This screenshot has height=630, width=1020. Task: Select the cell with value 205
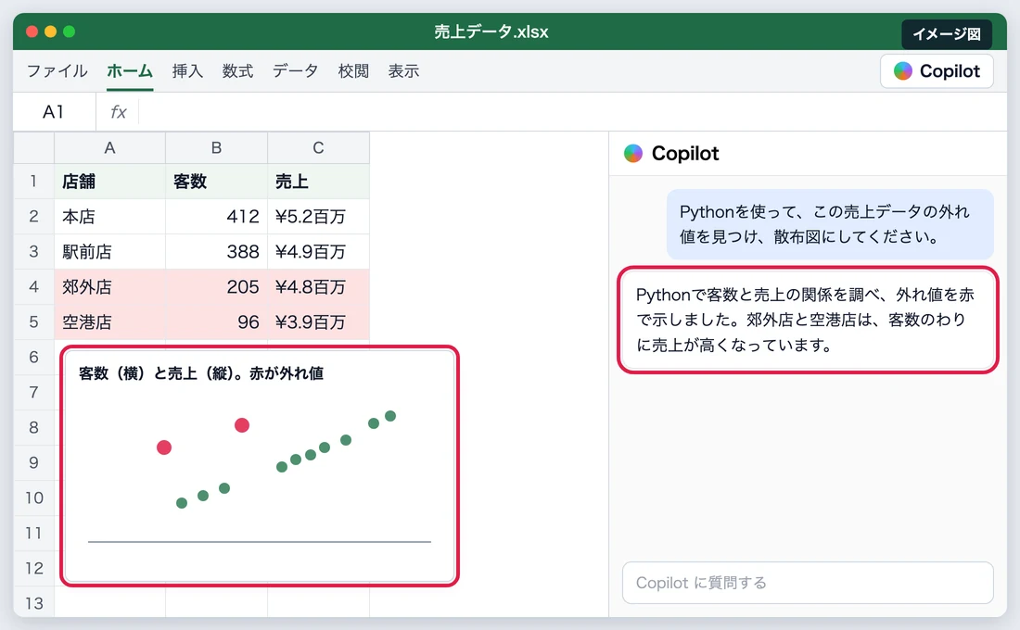[x=217, y=286]
